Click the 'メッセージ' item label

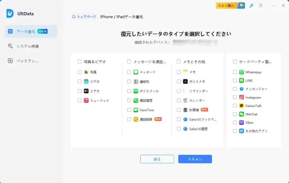[147, 72]
